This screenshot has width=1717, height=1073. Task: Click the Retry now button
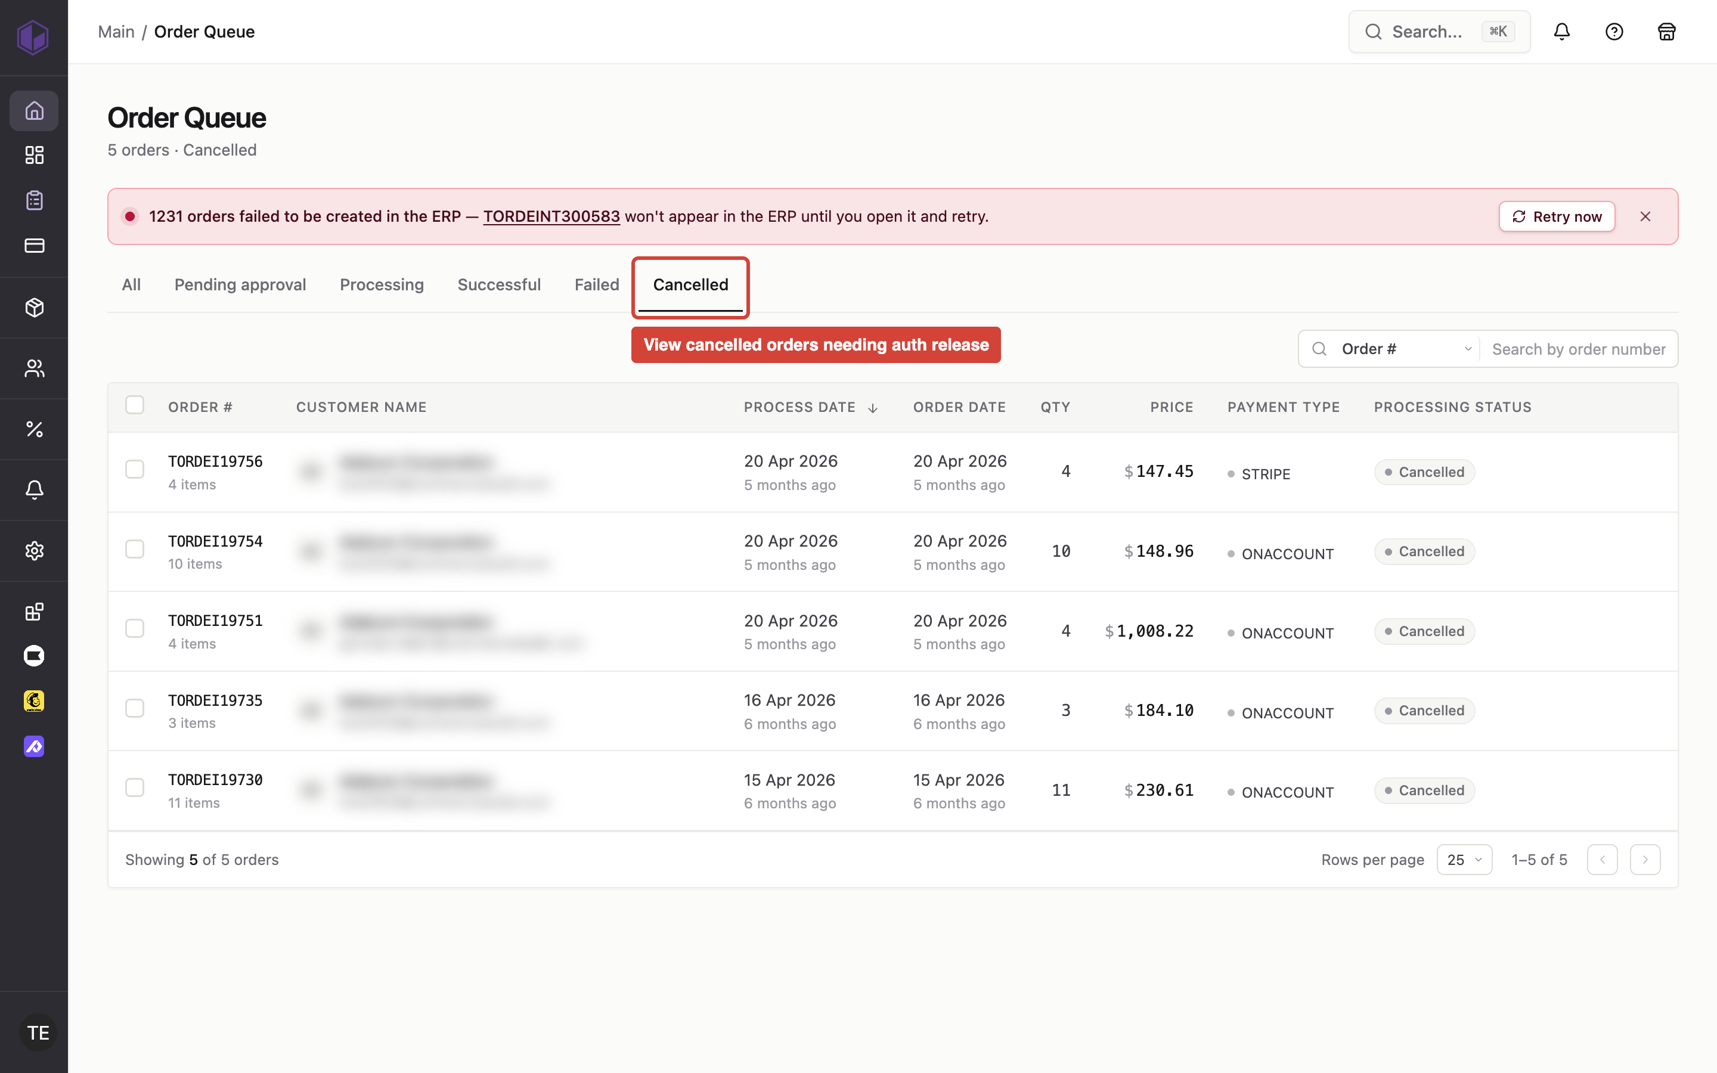pos(1557,216)
